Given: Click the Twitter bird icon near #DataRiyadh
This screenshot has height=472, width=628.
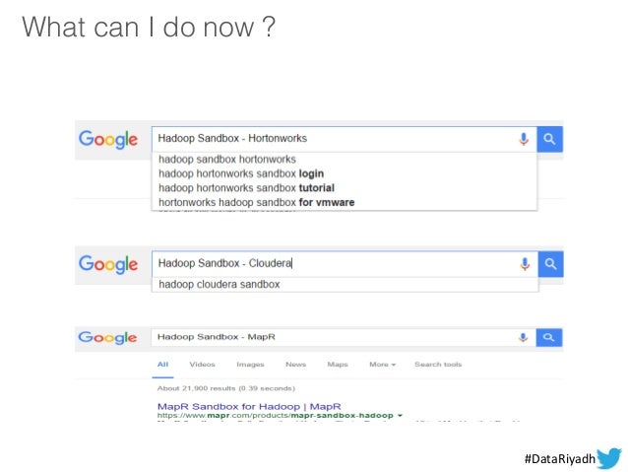Looking at the screenshot, I should (x=608, y=458).
